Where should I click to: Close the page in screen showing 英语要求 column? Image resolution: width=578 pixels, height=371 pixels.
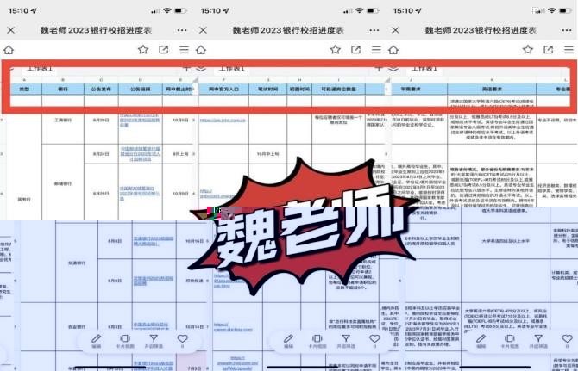coord(395,30)
